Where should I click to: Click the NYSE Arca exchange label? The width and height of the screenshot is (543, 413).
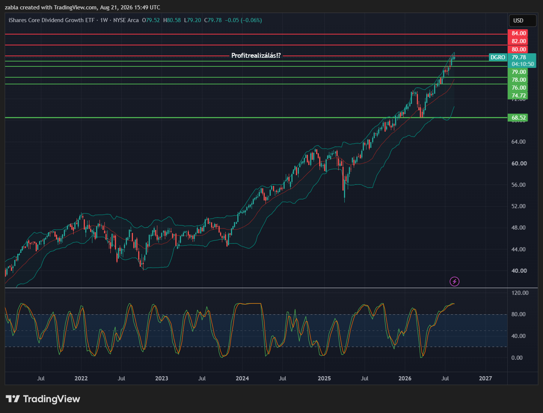[x=126, y=20]
